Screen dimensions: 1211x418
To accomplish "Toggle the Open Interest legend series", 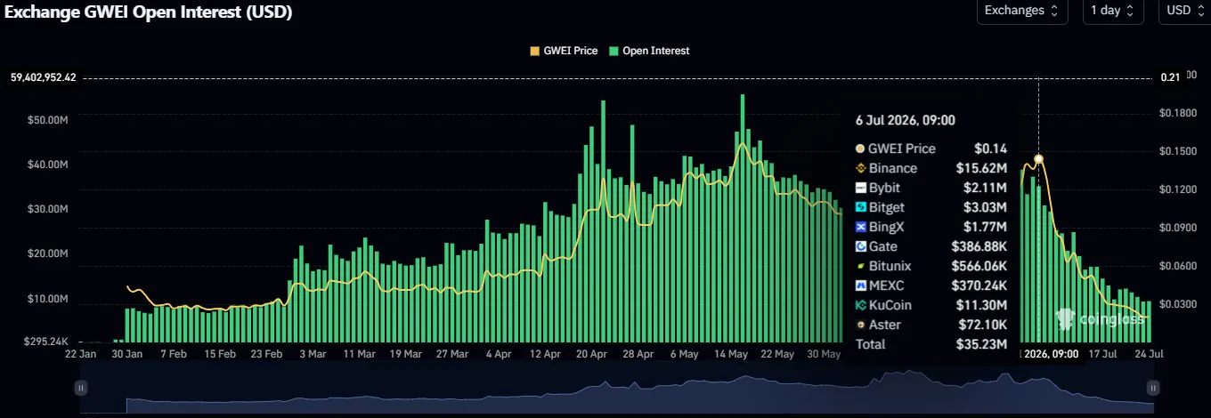I will 649,51.
